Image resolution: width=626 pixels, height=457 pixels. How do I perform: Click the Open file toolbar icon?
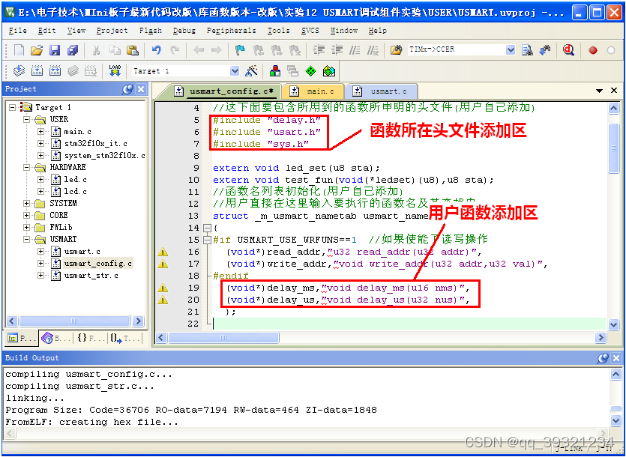pyautogui.click(x=36, y=50)
